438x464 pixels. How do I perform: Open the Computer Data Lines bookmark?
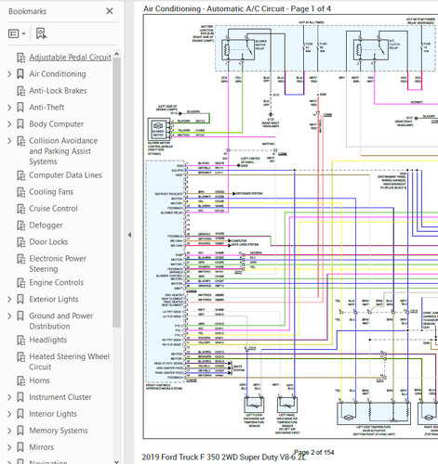pyautogui.click(x=65, y=175)
